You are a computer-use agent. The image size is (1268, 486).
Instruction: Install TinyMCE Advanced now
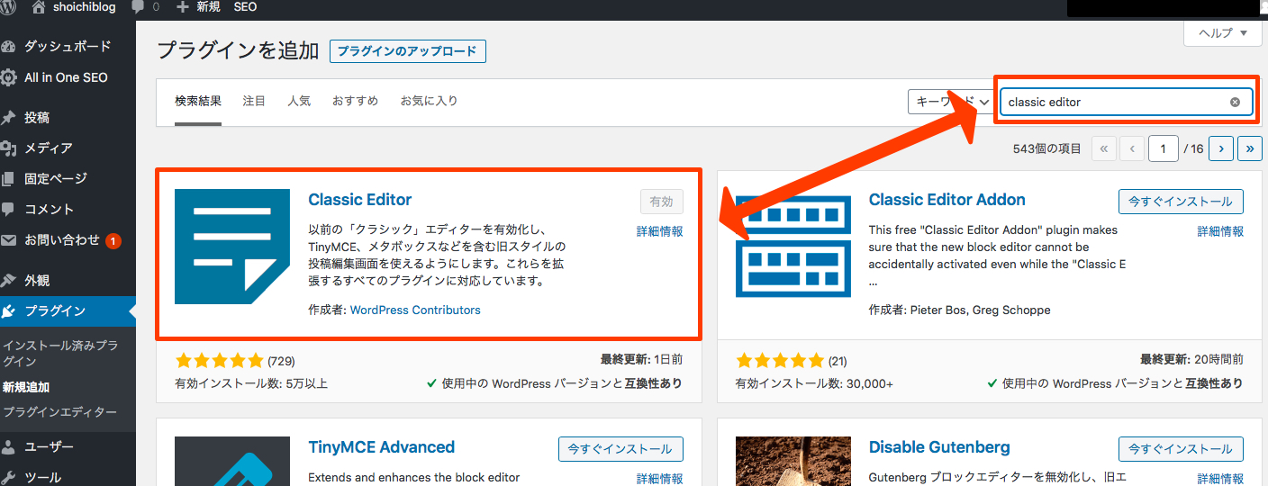(x=620, y=449)
